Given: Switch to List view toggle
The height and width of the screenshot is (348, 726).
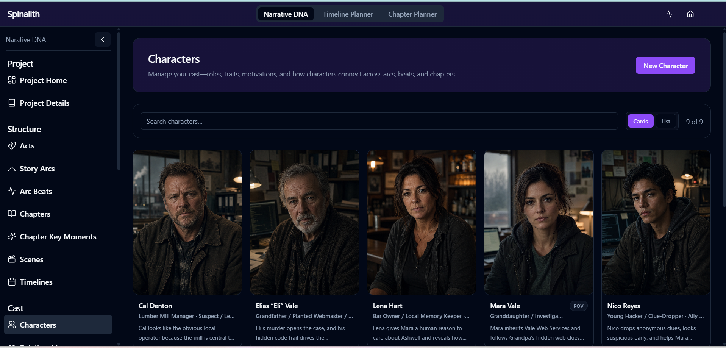Looking at the screenshot, I should (666, 121).
